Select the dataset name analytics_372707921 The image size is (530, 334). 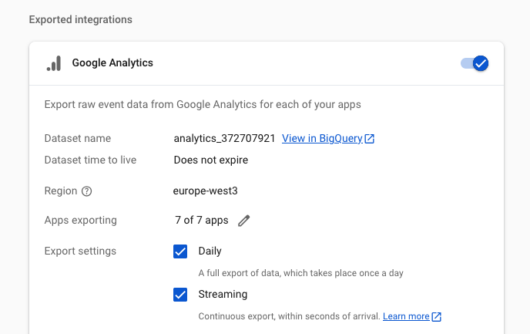224,138
